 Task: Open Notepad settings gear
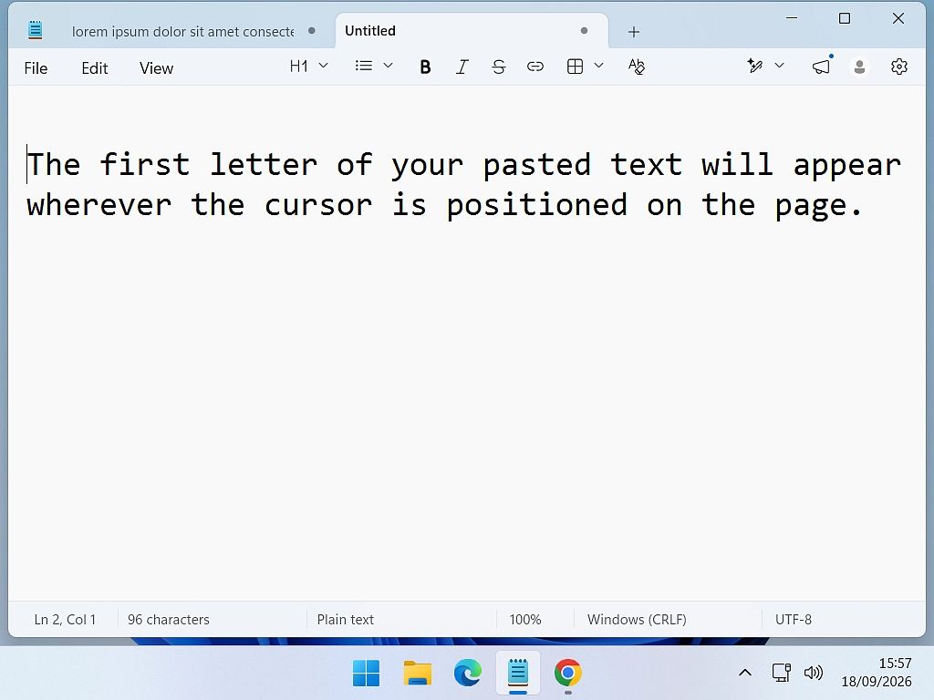click(898, 66)
